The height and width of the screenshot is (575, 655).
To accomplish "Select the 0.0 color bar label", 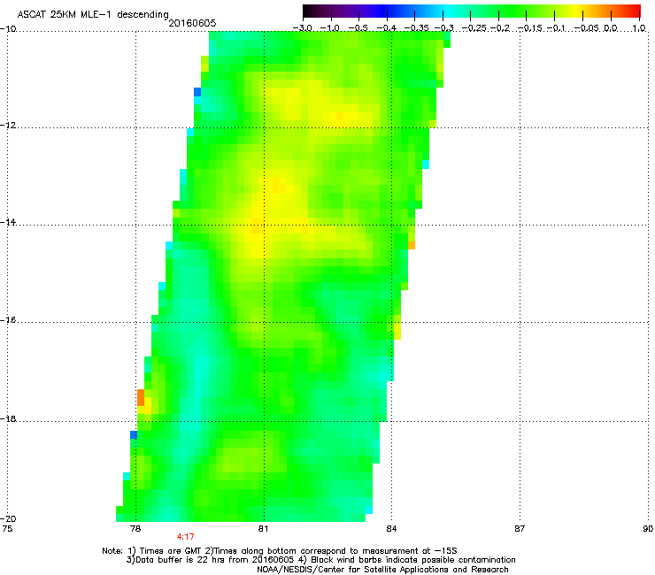I will pos(611,28).
